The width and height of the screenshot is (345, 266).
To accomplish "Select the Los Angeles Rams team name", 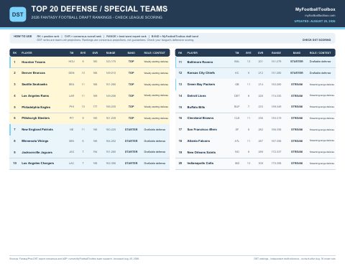I will 35,96.
